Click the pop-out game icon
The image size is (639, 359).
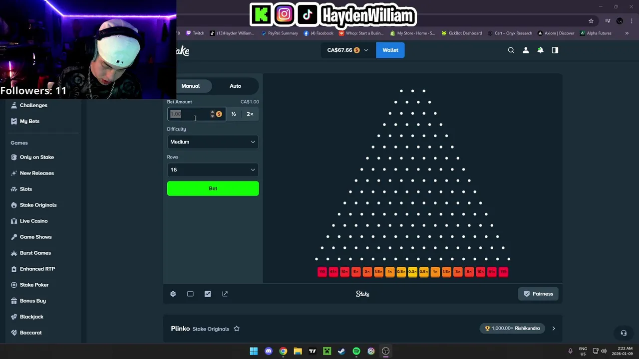click(x=225, y=294)
